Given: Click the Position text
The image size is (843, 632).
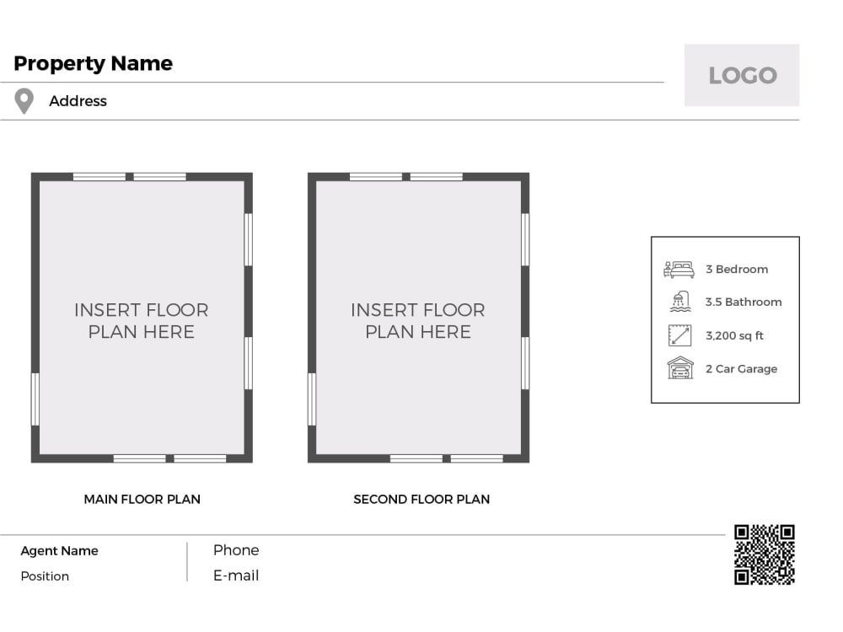Looking at the screenshot, I should coord(45,576).
